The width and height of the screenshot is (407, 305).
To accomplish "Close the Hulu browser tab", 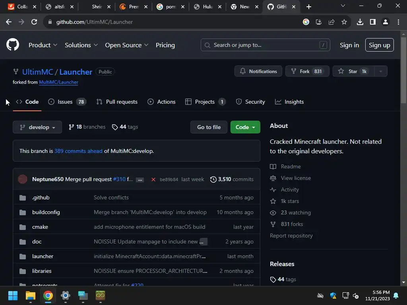I will click(219, 7).
